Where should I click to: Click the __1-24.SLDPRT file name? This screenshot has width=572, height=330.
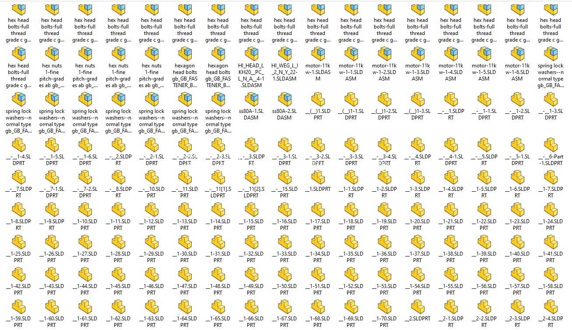coord(551,225)
